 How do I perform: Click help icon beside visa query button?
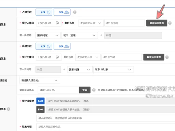[x=94, y=90]
